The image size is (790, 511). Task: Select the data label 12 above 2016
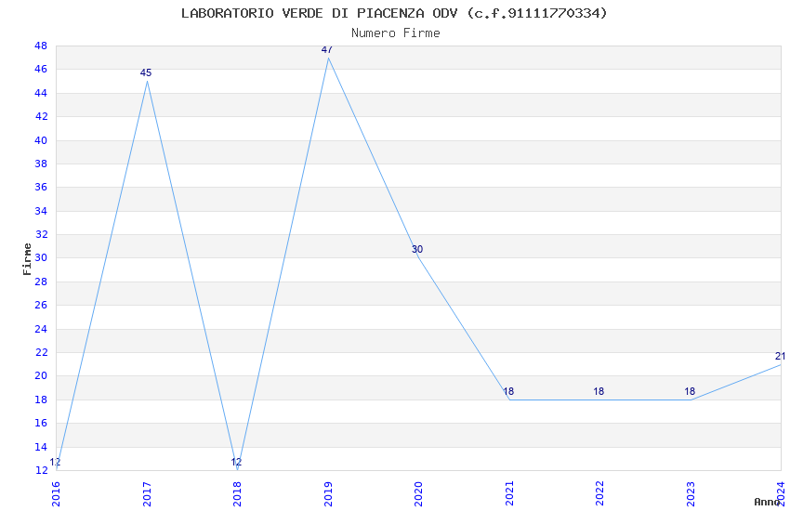pos(55,462)
